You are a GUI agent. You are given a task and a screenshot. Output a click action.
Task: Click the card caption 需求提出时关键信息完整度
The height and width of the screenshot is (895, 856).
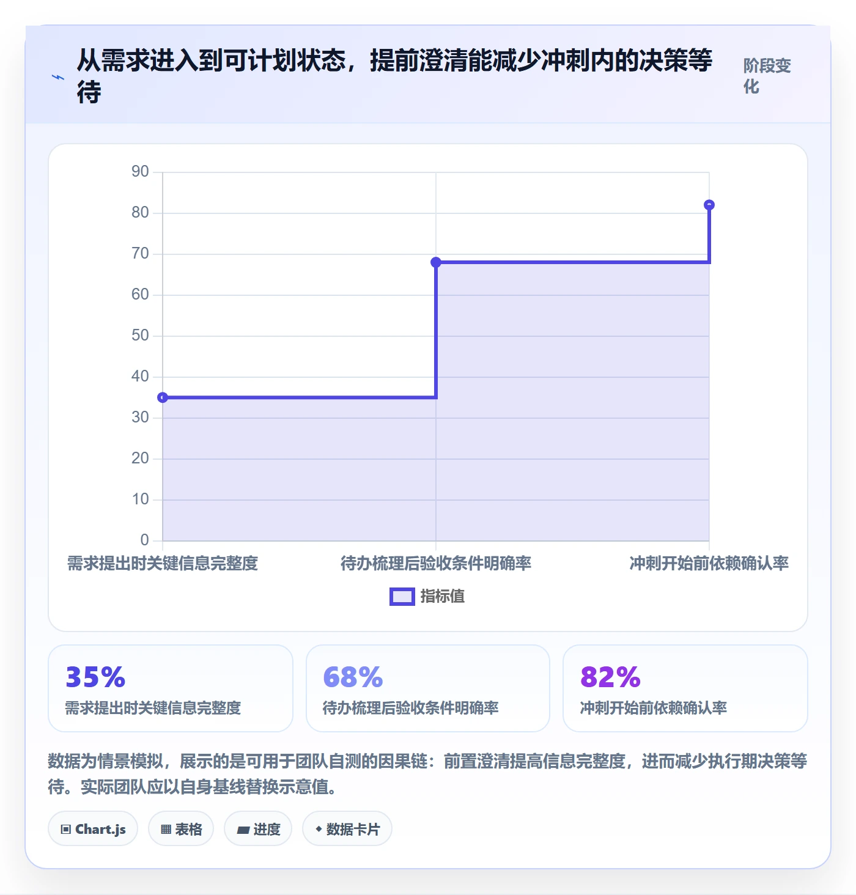(153, 708)
